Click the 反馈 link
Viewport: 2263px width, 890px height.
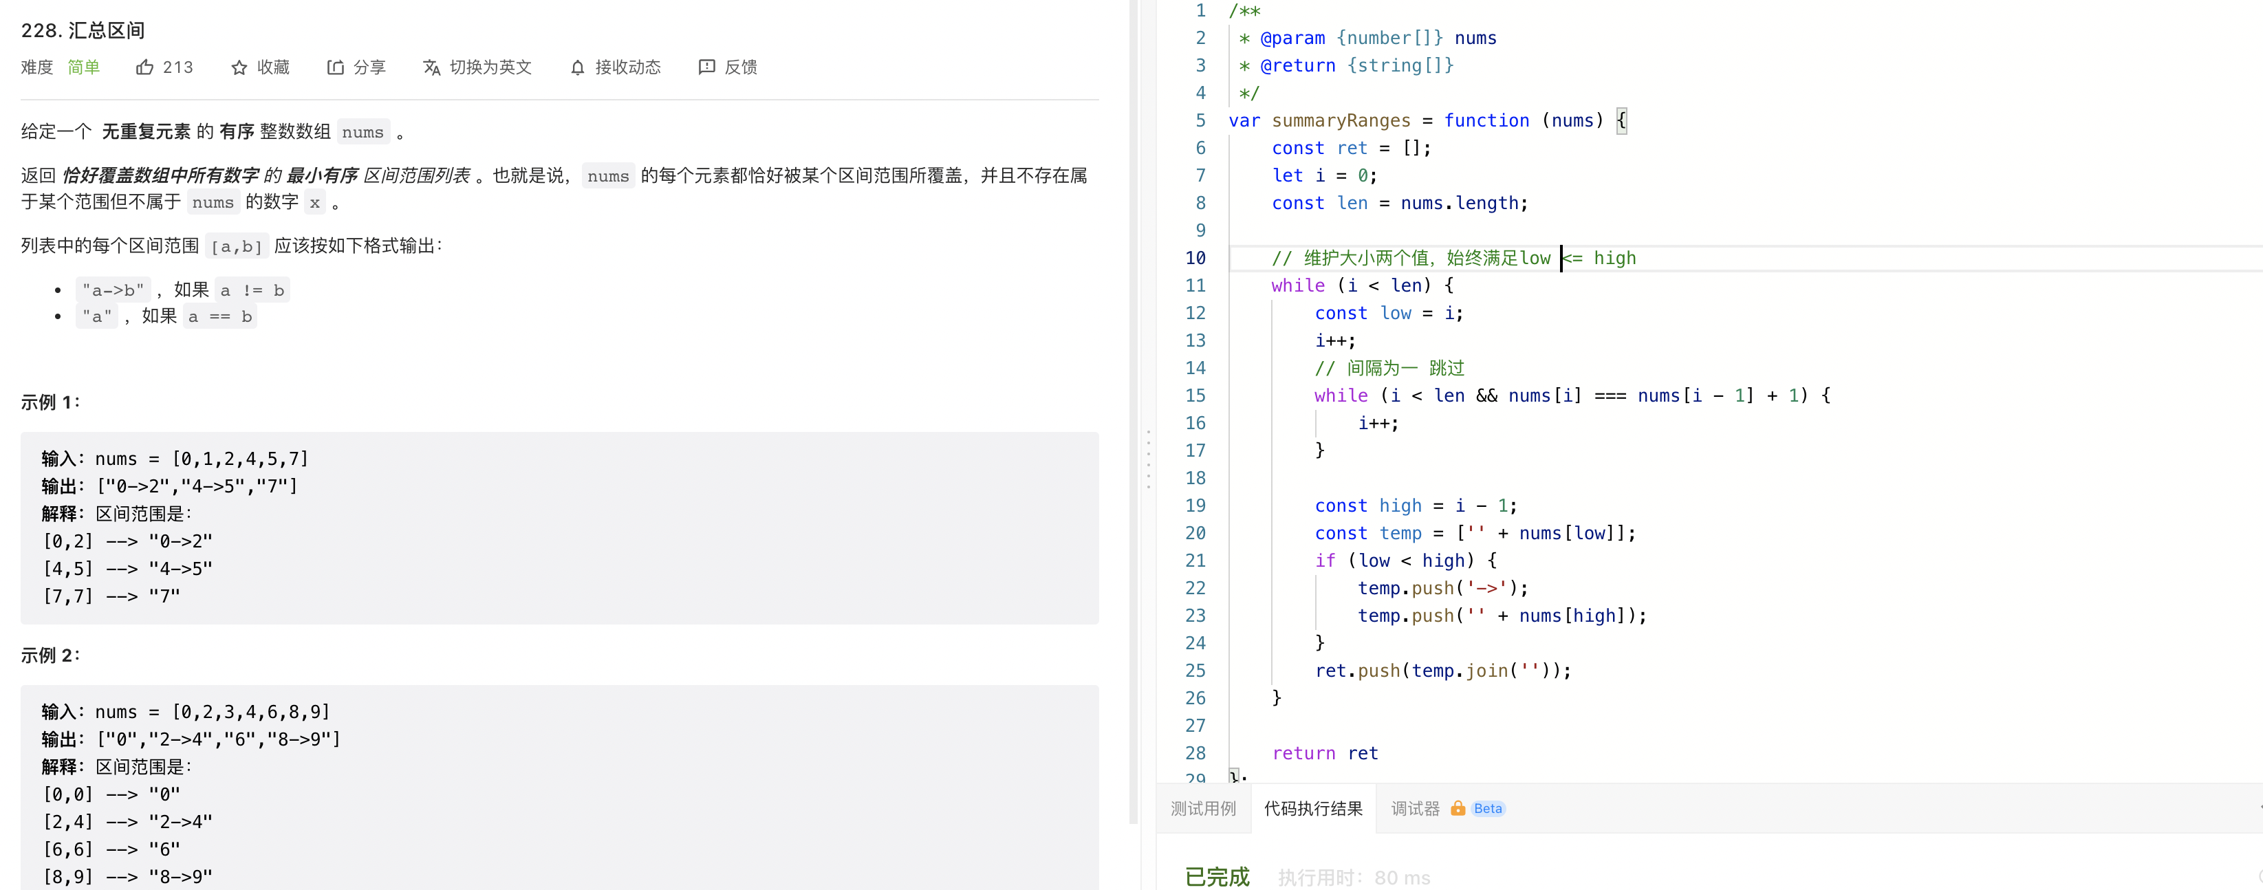pos(741,67)
